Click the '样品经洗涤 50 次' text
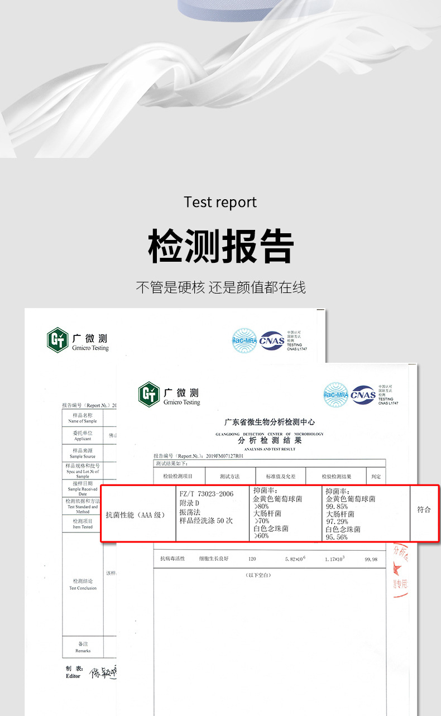Viewport: 441px width, 716px height. [x=205, y=520]
